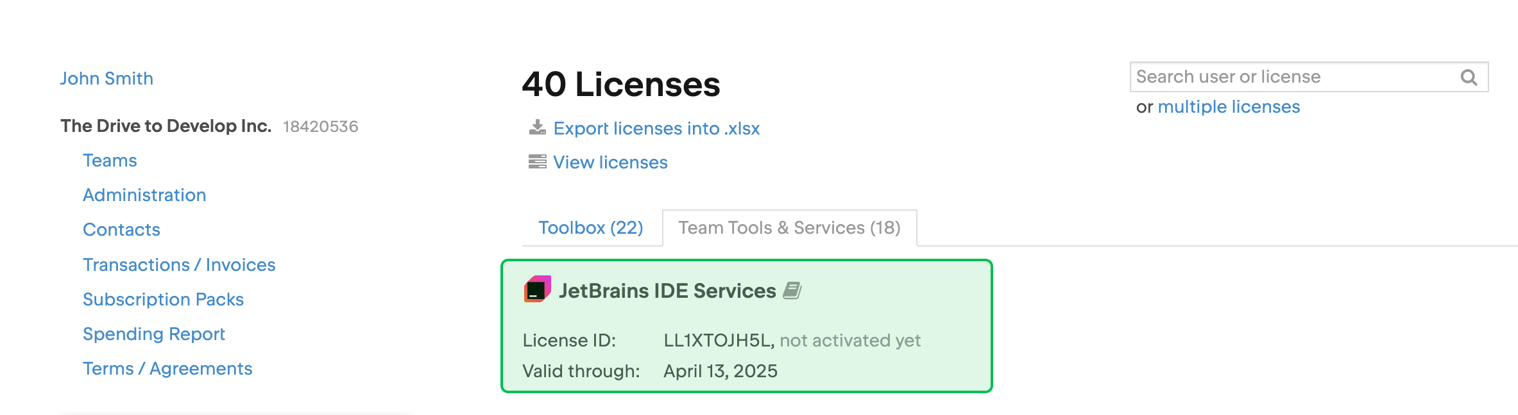Open Subscription Packs
Viewport: 1518px width, 415px height.
tap(163, 298)
